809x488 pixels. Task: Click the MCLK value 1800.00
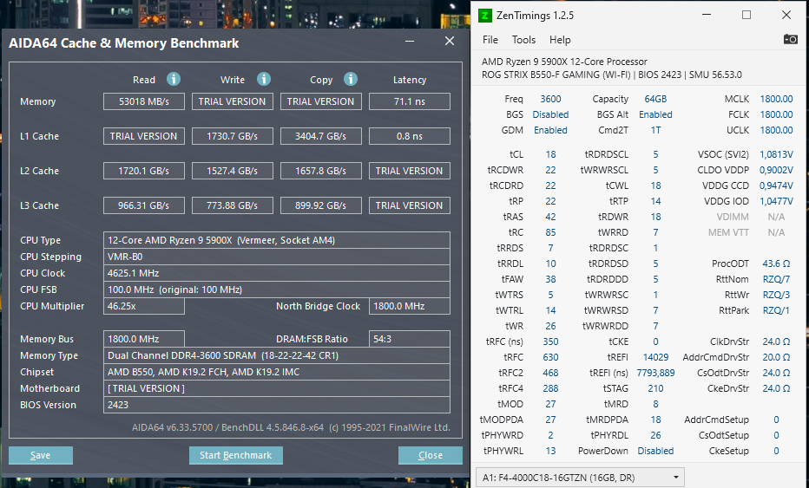[776, 99]
